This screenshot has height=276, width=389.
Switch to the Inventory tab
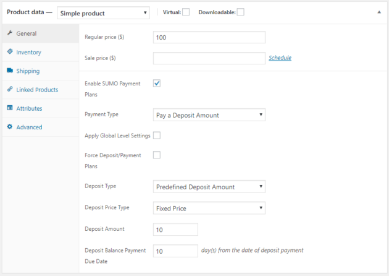(41, 52)
